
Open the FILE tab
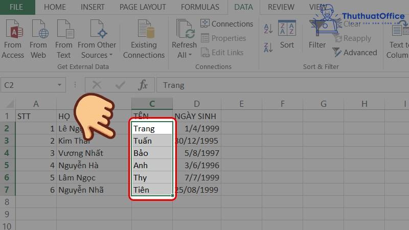coord(16,7)
